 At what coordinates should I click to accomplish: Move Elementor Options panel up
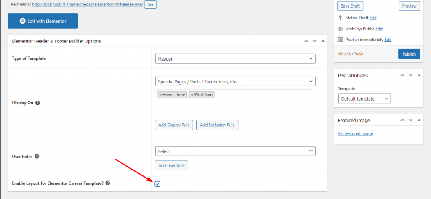306,41
